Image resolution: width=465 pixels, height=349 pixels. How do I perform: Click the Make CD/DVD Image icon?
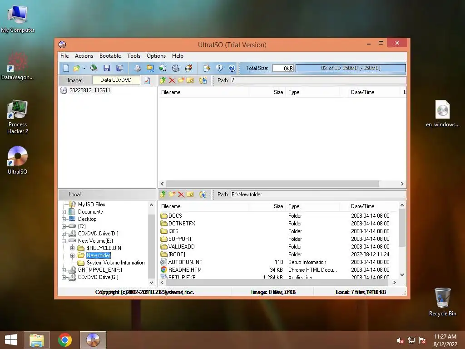(x=137, y=68)
